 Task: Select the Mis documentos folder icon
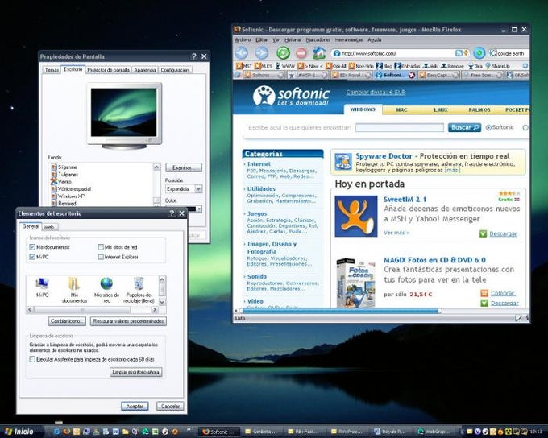click(74, 290)
